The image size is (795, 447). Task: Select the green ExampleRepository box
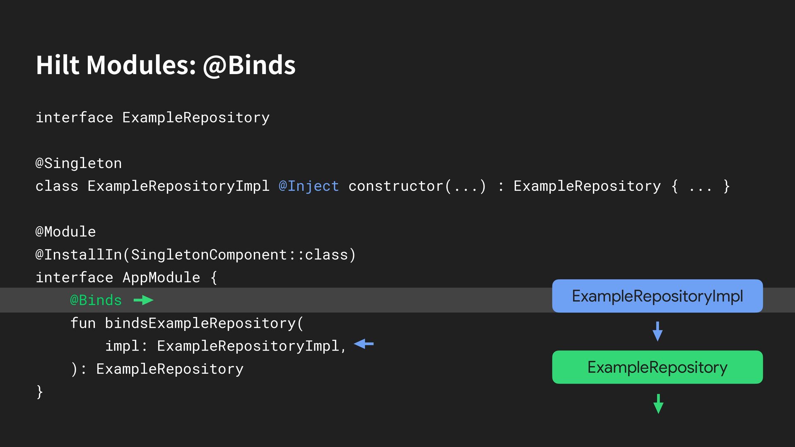click(657, 367)
